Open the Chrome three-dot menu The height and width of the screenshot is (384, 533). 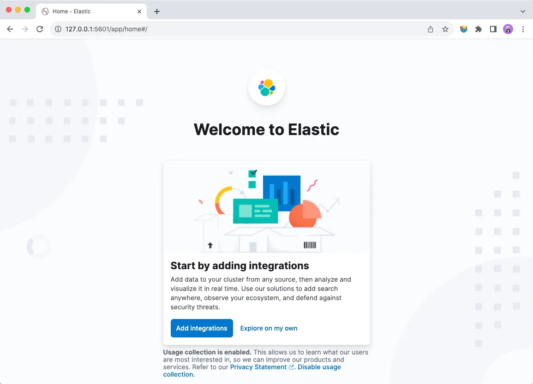tap(523, 29)
